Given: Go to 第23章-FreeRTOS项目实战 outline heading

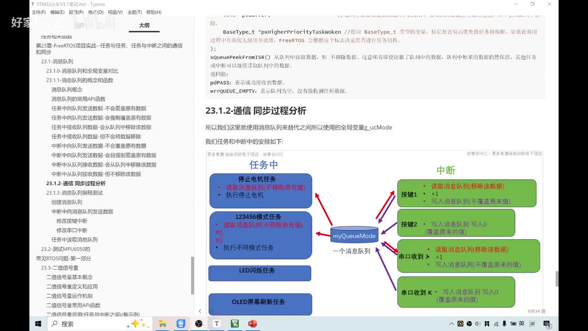Looking at the screenshot, I should click(109, 49).
